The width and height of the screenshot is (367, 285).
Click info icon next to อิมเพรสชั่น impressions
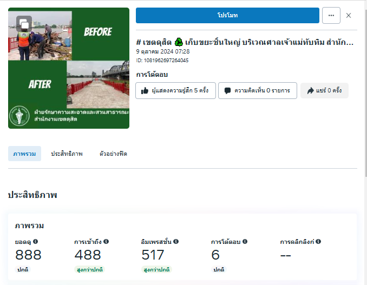176,241
